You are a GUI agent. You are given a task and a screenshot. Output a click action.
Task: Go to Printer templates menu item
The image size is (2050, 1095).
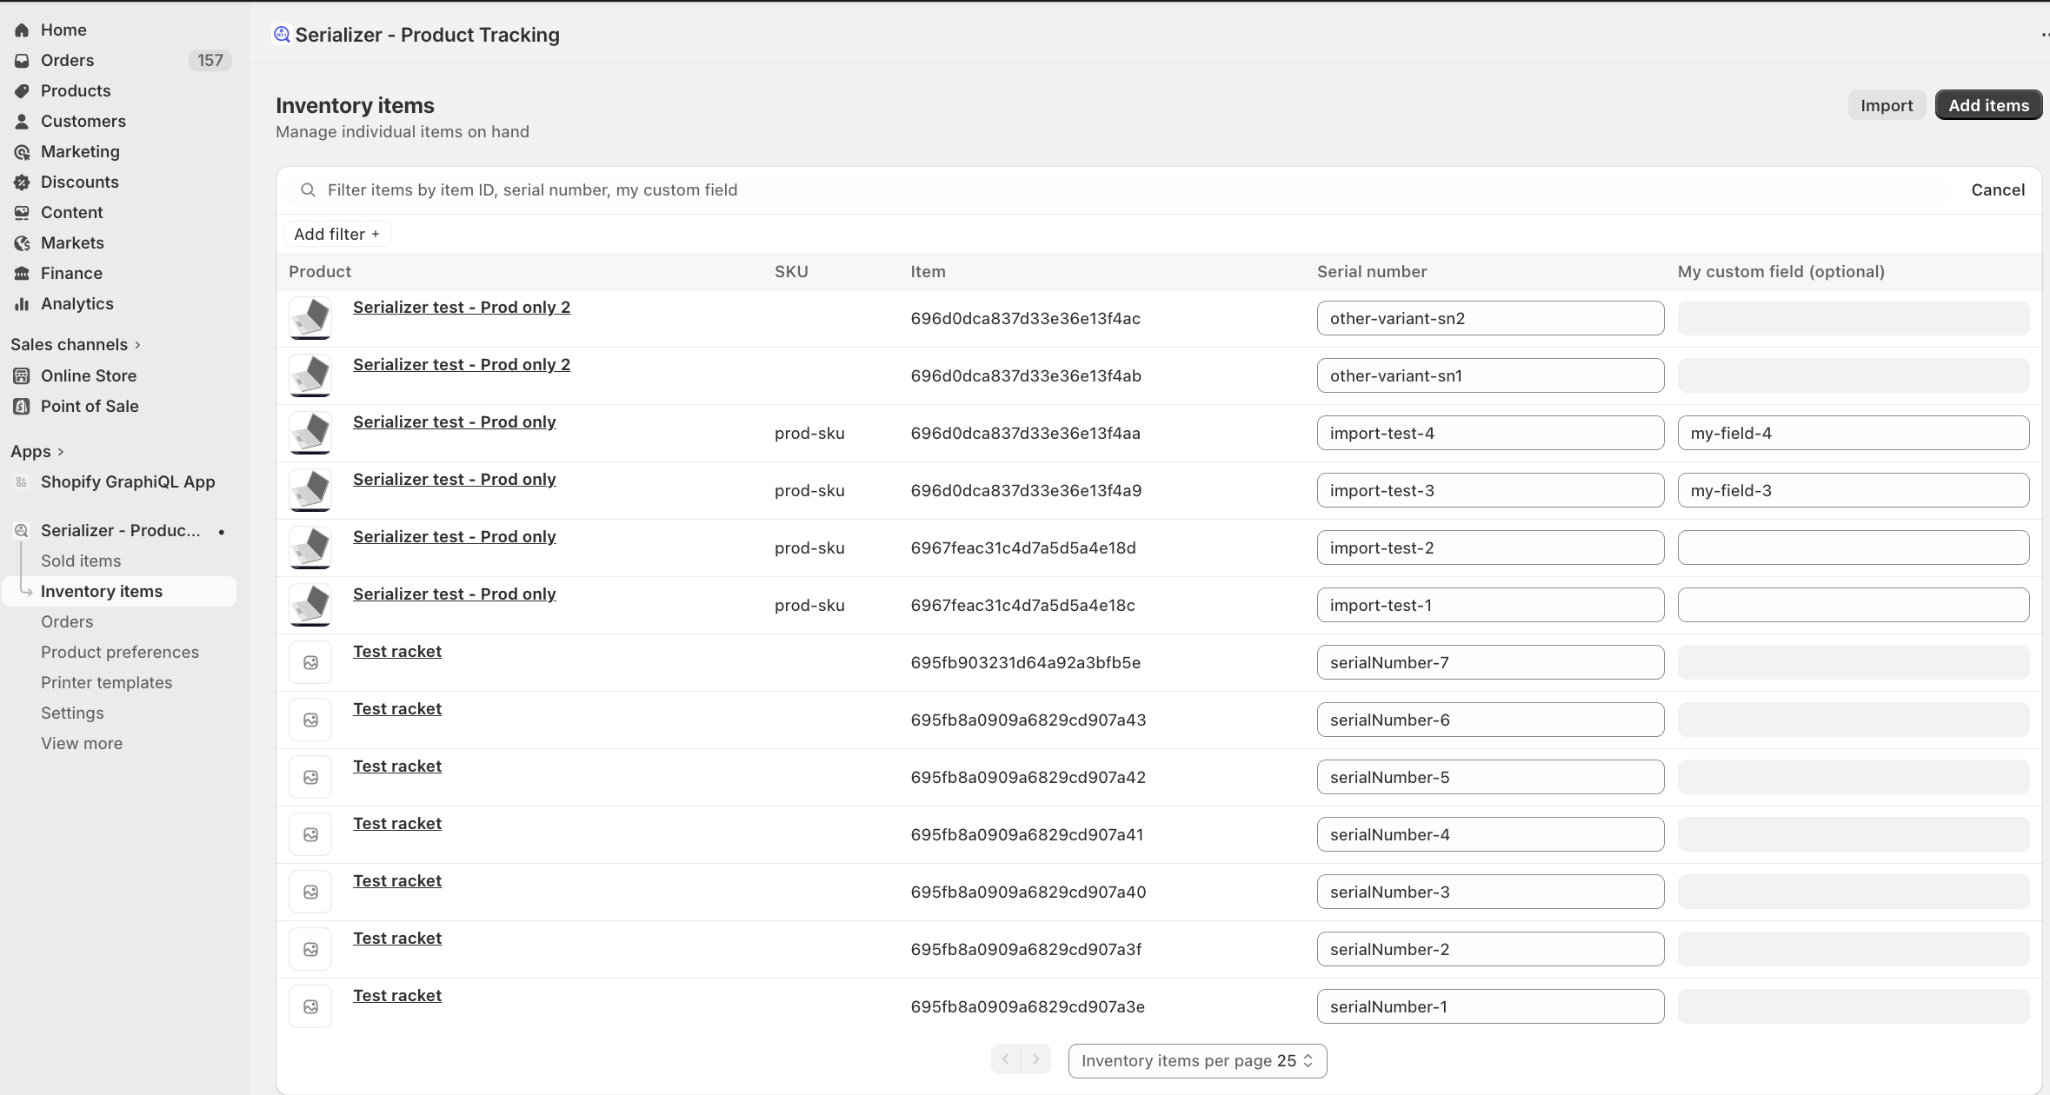coord(106,683)
